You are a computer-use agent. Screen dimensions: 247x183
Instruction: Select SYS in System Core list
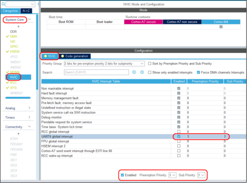pyautogui.click(x=13, y=88)
